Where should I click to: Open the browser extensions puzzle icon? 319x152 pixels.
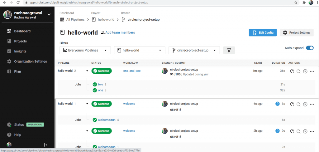coord(304,2)
